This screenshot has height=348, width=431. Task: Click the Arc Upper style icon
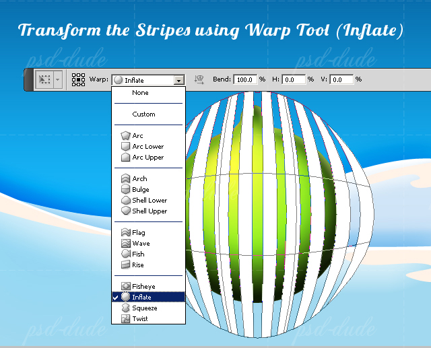pyautogui.click(x=126, y=157)
